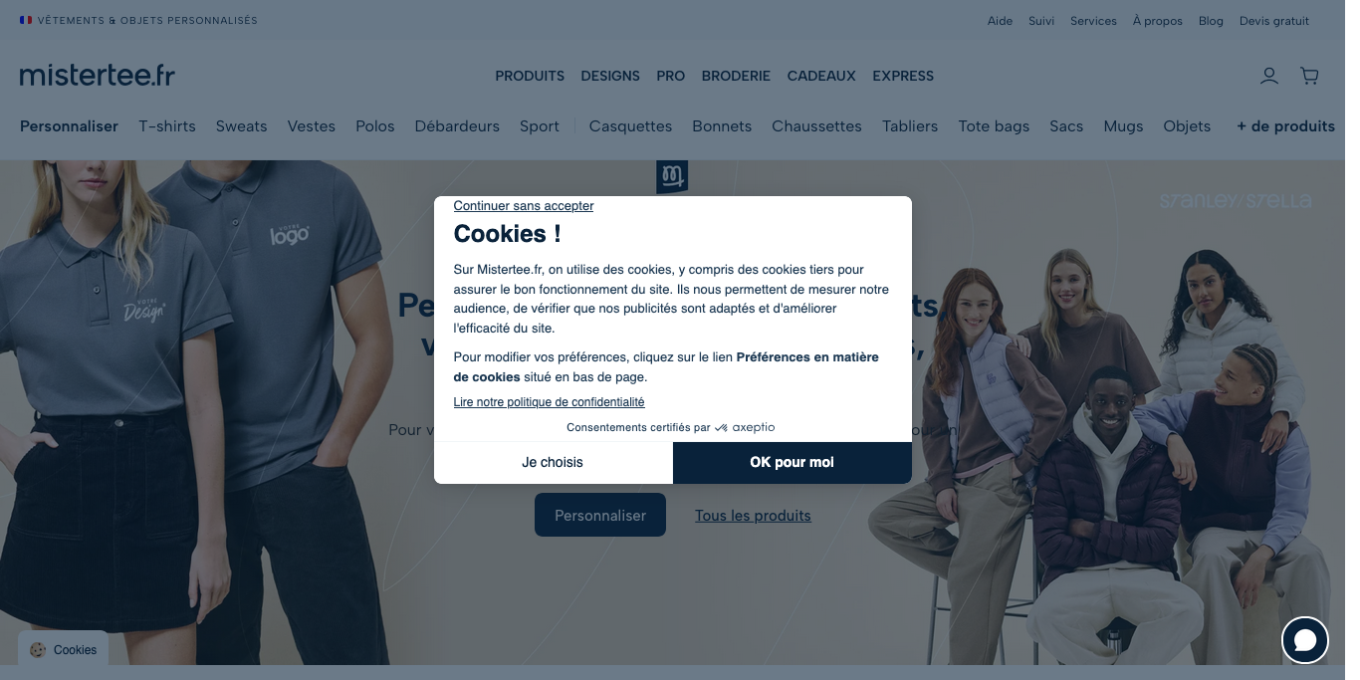Follow the Tous les produits link
The height and width of the screenshot is (680, 1360).
[753, 516]
